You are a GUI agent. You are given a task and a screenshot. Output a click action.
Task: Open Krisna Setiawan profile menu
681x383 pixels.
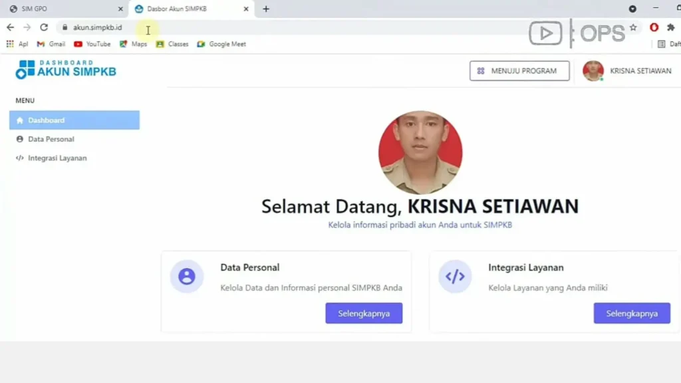pyautogui.click(x=627, y=70)
